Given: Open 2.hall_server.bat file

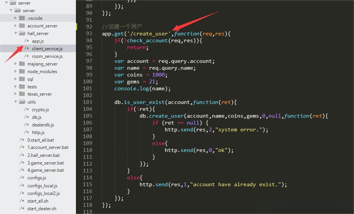Looking at the screenshot, I should [43, 155].
